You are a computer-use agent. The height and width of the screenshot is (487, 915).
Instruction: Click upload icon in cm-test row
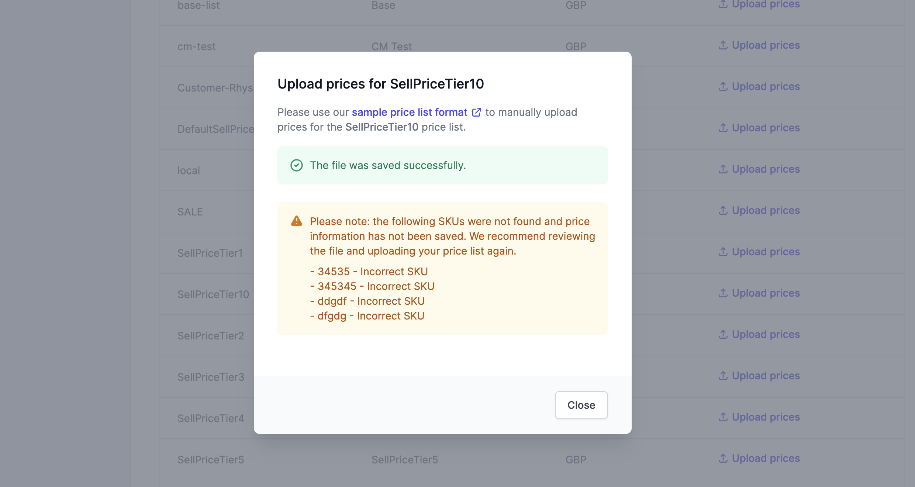click(723, 45)
